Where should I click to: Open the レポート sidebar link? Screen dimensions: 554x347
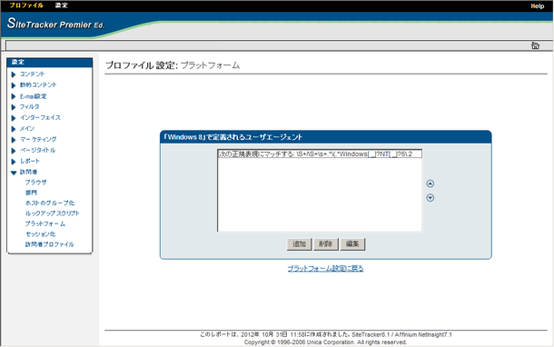(30, 161)
